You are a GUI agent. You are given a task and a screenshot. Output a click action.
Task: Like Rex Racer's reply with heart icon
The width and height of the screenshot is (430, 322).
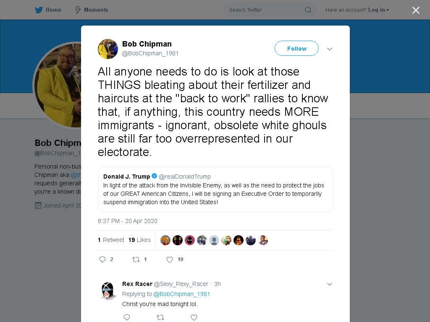pyautogui.click(x=194, y=317)
